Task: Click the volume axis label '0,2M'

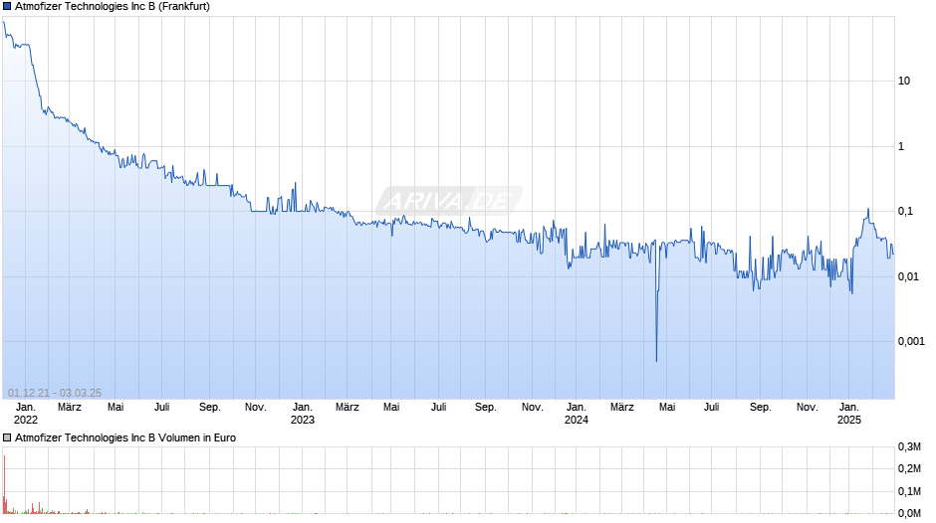Action: (909, 468)
